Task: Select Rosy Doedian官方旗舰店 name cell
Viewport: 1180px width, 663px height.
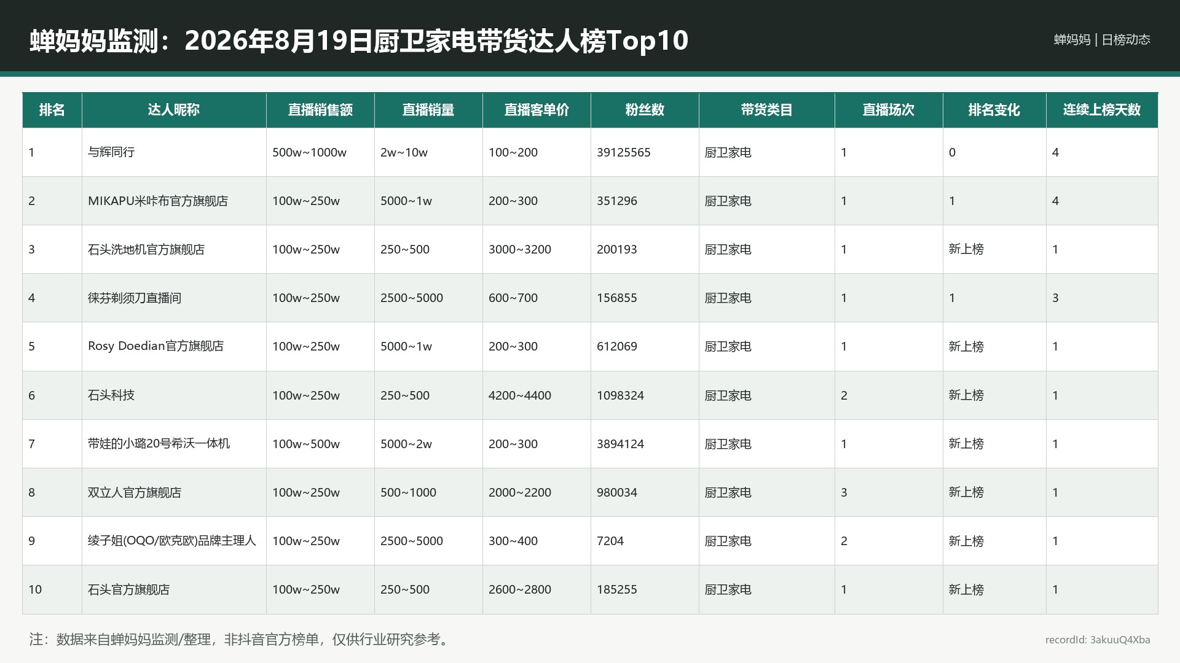Action: (174, 346)
